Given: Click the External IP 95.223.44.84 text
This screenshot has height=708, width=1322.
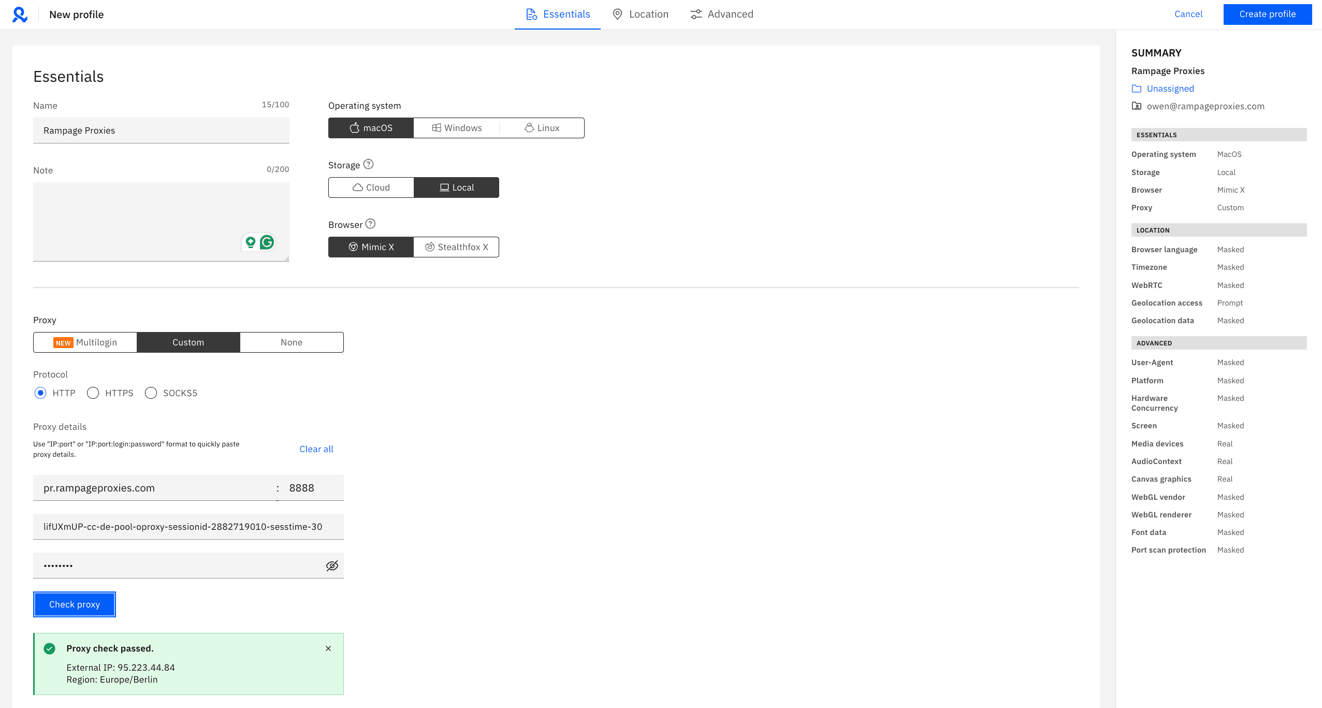Looking at the screenshot, I should 121,668.
